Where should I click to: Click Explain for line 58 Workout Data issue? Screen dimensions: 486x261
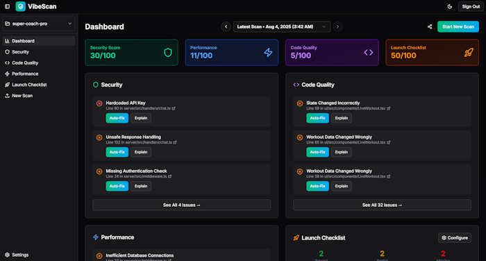(x=342, y=186)
